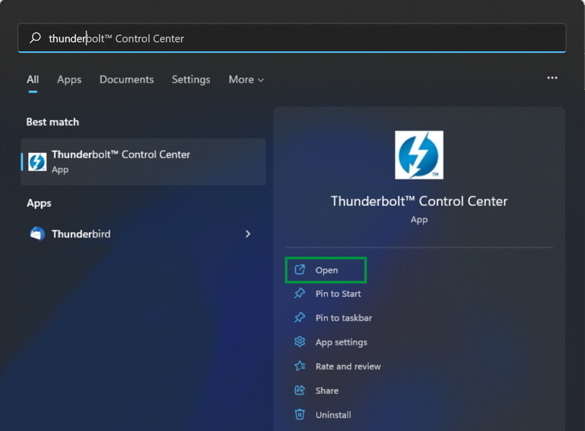This screenshot has width=585, height=431.
Task: Click the Rate and review star icon
Action: click(300, 366)
